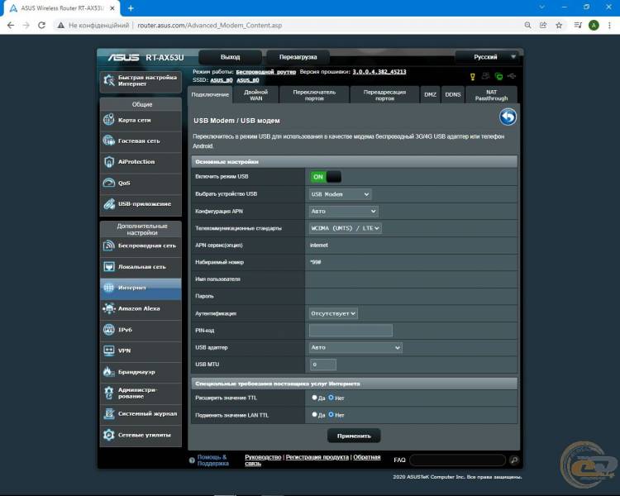
Task: Select Да for Расширить значение TTL
Action: (x=314, y=398)
